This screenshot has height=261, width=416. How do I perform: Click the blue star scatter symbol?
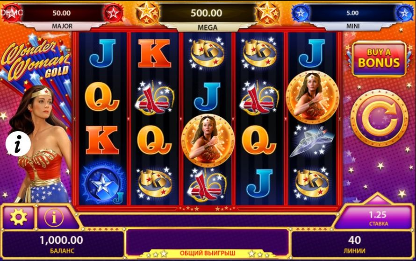[x=102, y=184]
